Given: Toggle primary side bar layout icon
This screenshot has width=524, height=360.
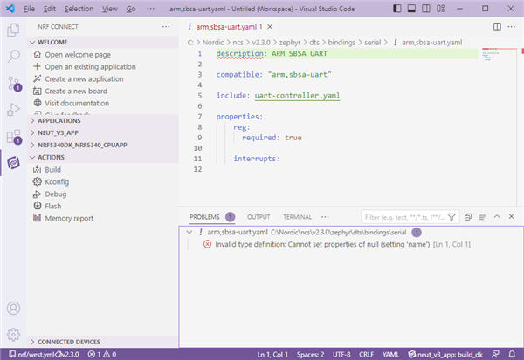Looking at the screenshot, I should (397, 9).
